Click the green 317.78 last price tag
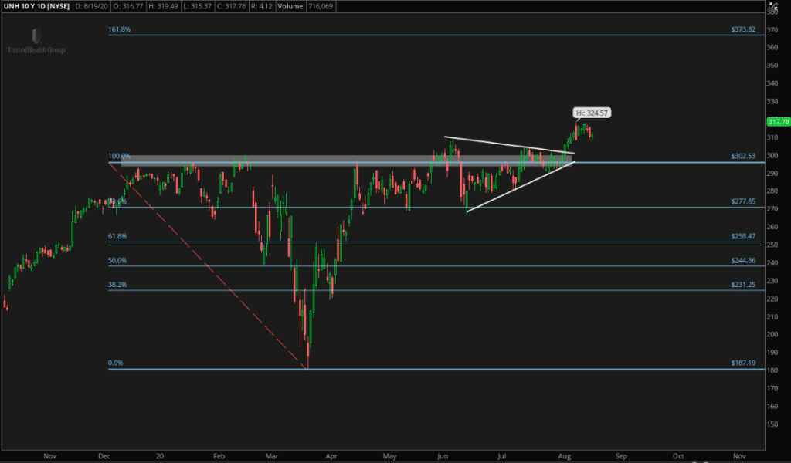The image size is (791, 463). pos(779,122)
